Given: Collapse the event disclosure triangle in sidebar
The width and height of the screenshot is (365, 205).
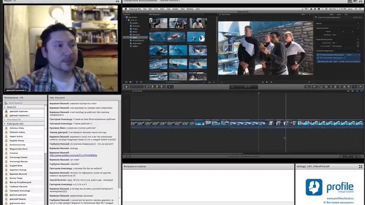Looking at the screenshot, I should 127,20.
